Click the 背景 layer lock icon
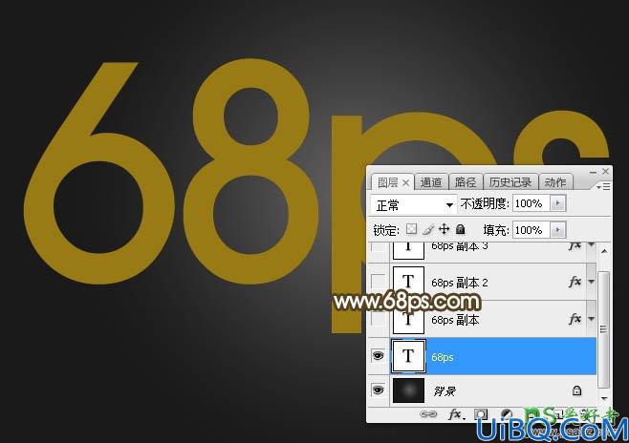Screen dimensions: 629x443 click(x=576, y=390)
